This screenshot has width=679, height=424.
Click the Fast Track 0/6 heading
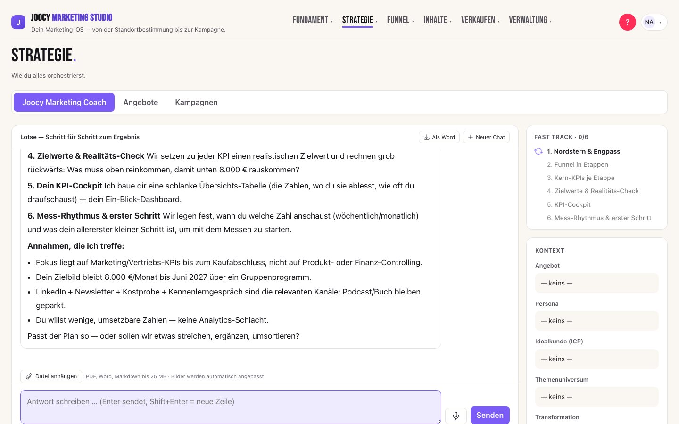click(x=561, y=137)
